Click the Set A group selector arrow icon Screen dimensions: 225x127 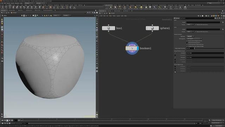tap(223, 22)
